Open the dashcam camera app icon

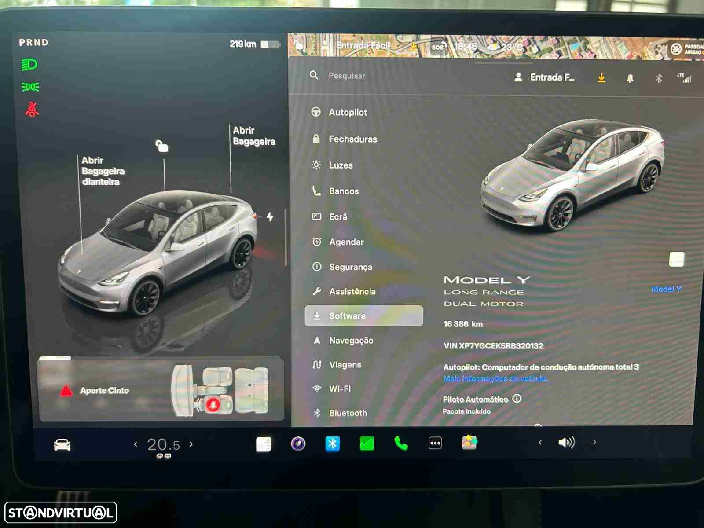[298, 444]
